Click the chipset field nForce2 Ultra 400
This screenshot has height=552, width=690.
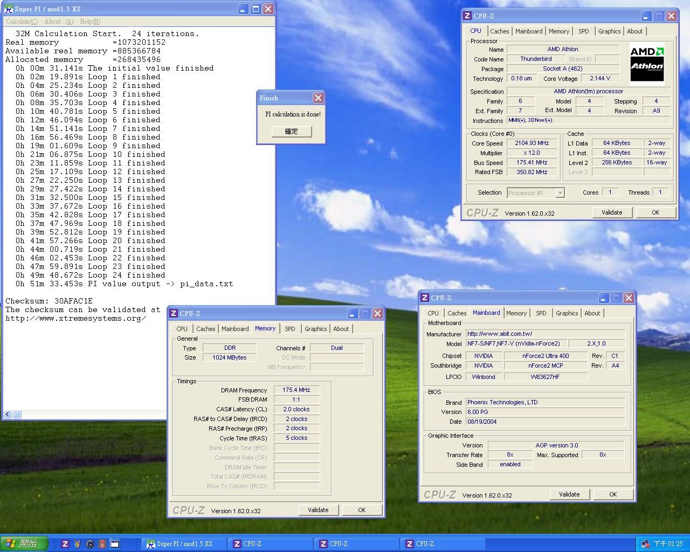(x=546, y=356)
